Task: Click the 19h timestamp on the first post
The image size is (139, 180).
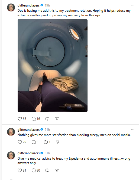Action: coord(47,5)
